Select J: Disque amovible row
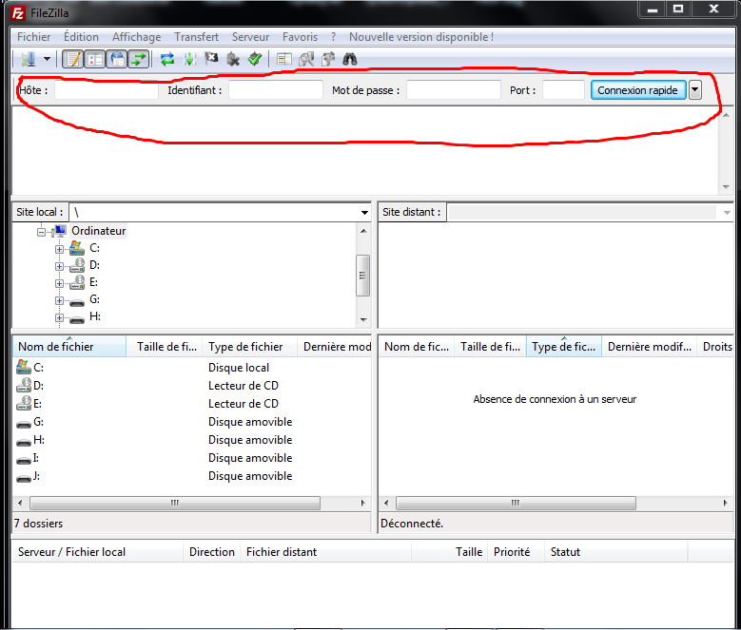741x630 pixels. (x=191, y=476)
